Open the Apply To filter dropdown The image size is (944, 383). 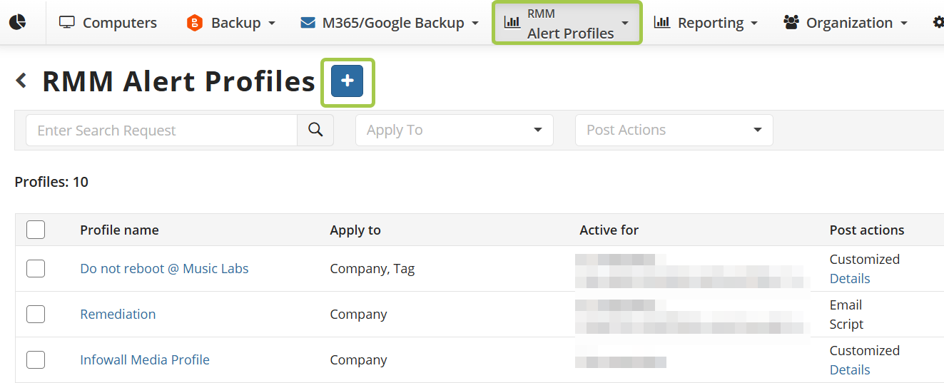(x=454, y=130)
